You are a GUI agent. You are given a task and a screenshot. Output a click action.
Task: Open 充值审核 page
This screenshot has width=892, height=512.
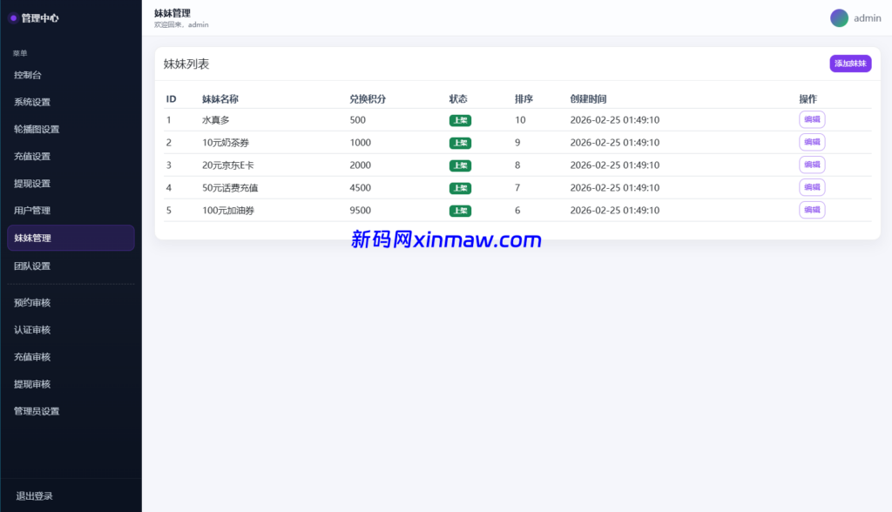32,357
